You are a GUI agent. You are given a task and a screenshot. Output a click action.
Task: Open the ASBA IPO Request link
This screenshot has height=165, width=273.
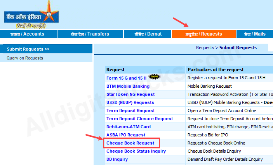click(126, 135)
